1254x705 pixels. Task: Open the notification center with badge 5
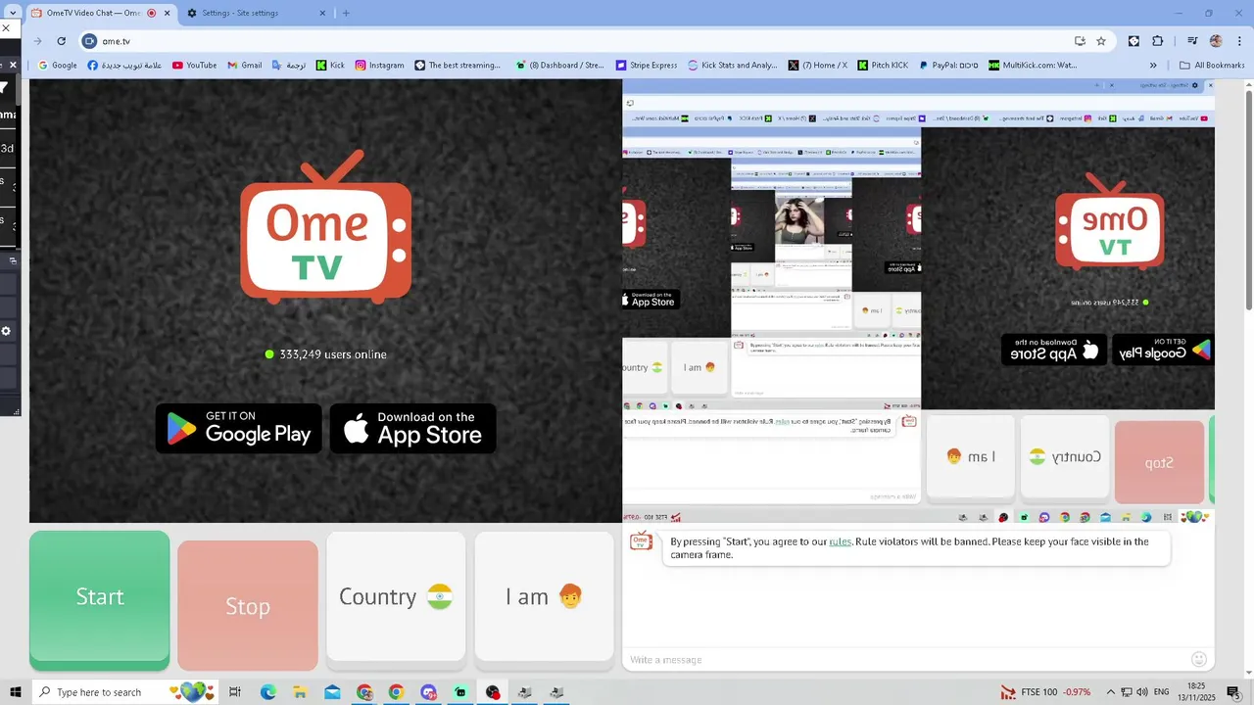[x=1233, y=692]
